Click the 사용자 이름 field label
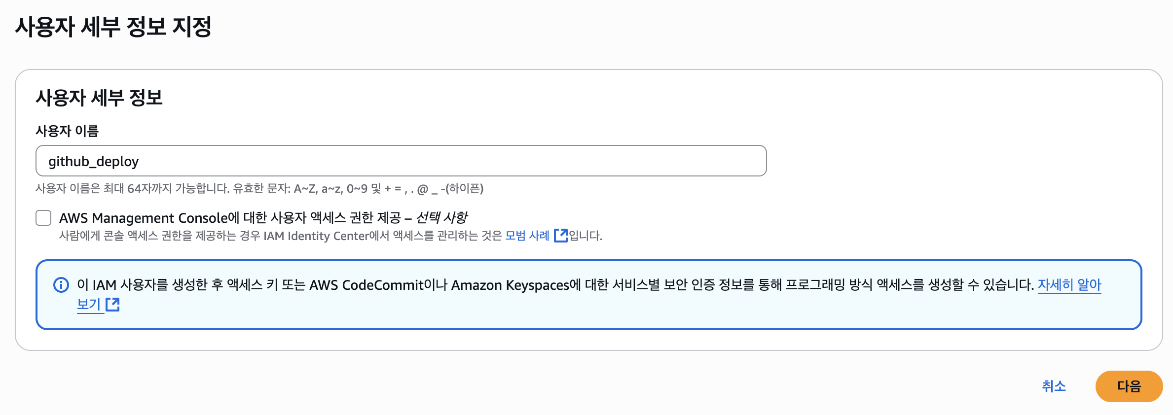This screenshot has width=1173, height=415. [67, 131]
